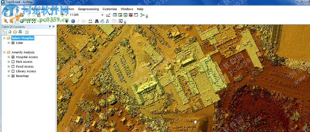Select the Zoom Out magnifier tool
The width and height of the screenshot is (310, 132).
tap(11, 21)
